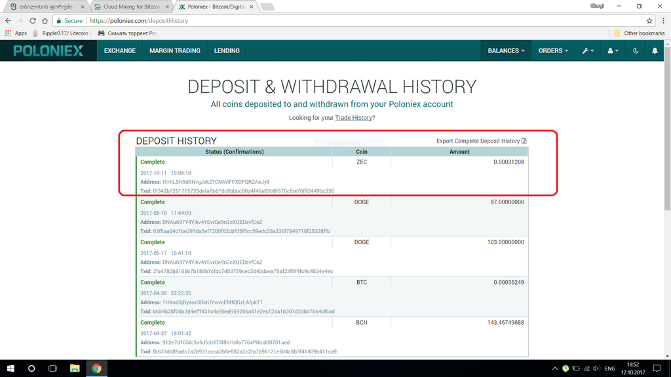Open Windows Start menu

[10, 368]
